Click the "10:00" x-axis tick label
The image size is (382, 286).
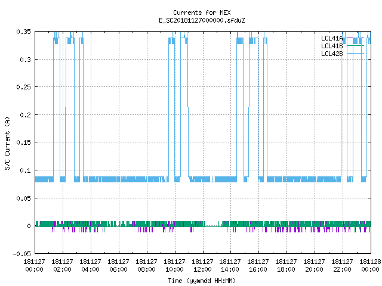coord(174,269)
